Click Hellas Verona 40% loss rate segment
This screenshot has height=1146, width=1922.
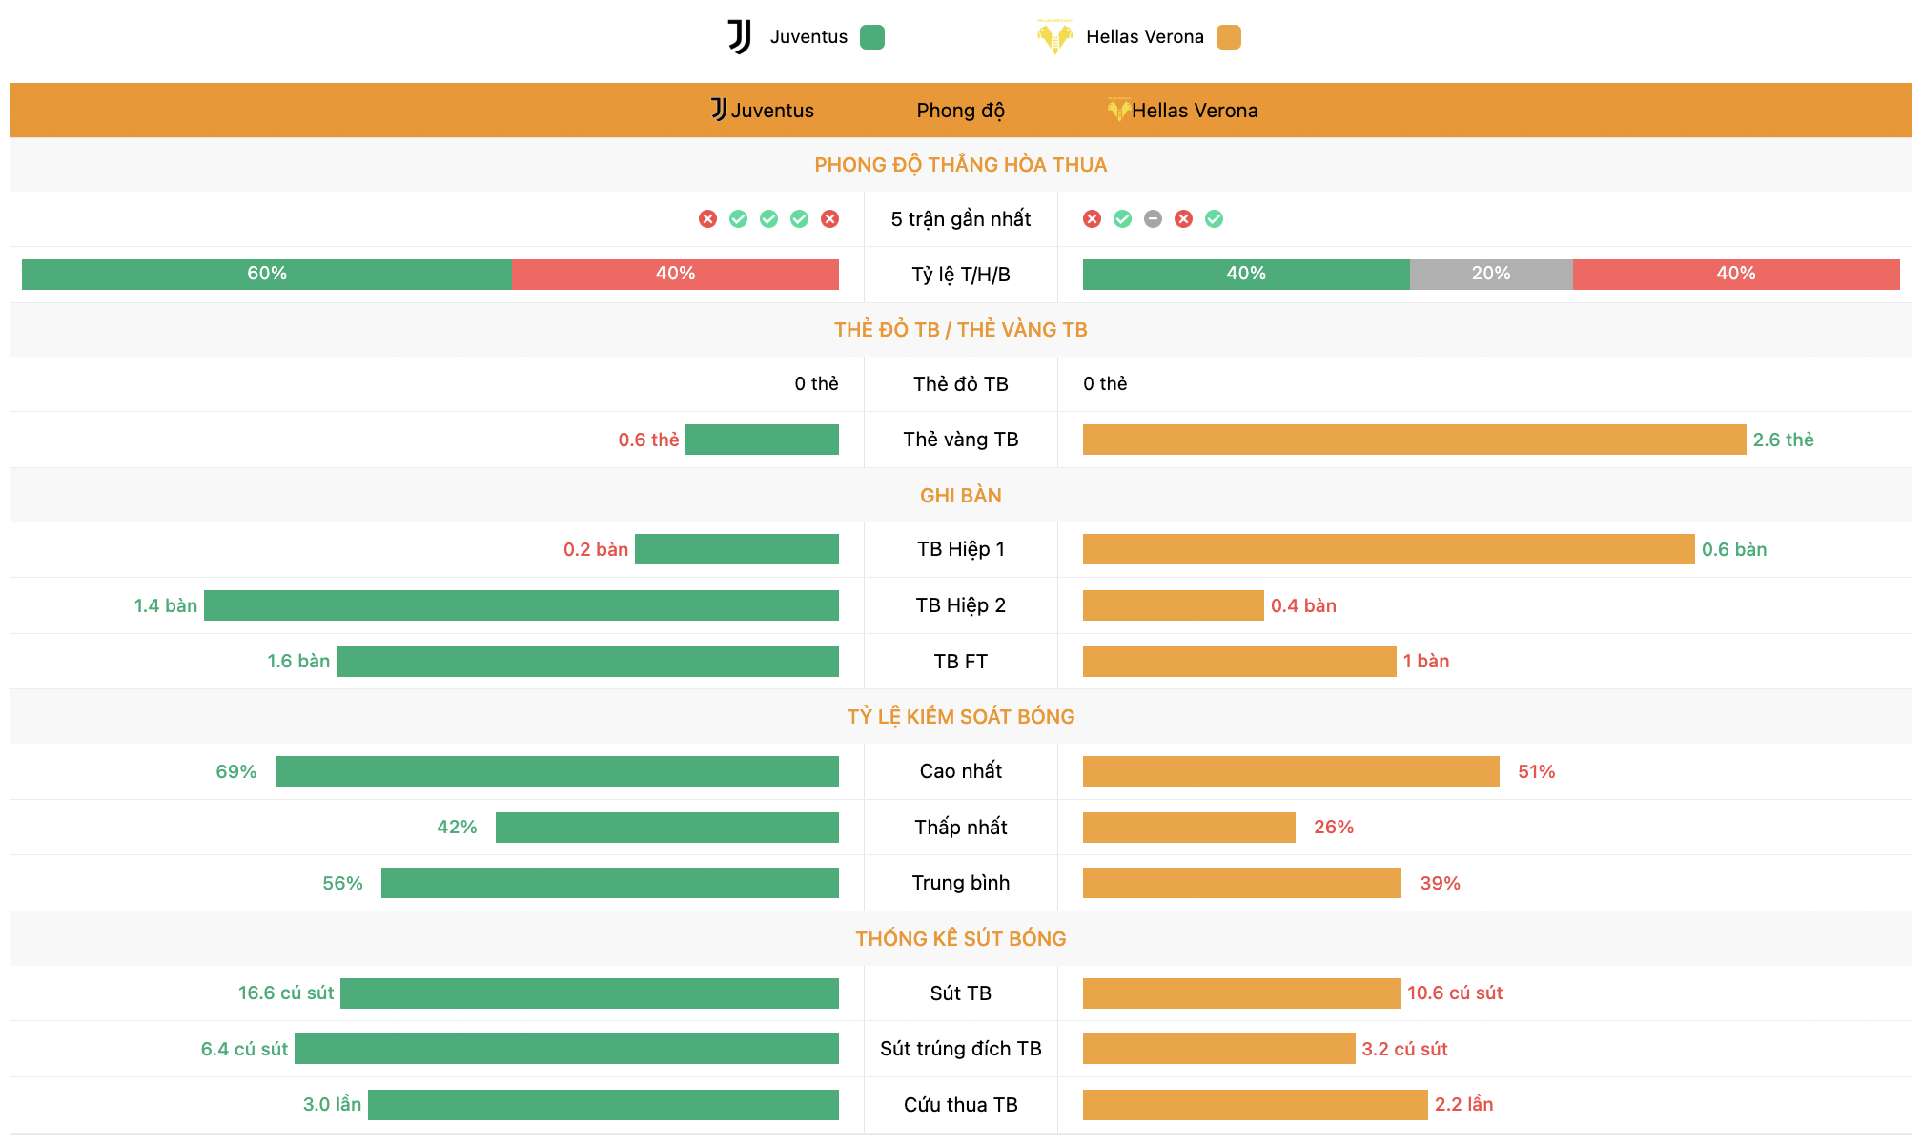(x=1736, y=275)
